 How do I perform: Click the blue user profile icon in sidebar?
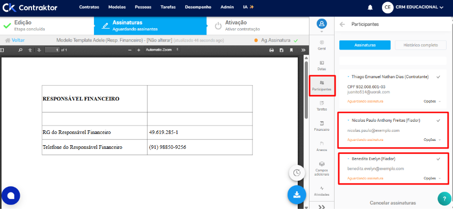pos(322,23)
